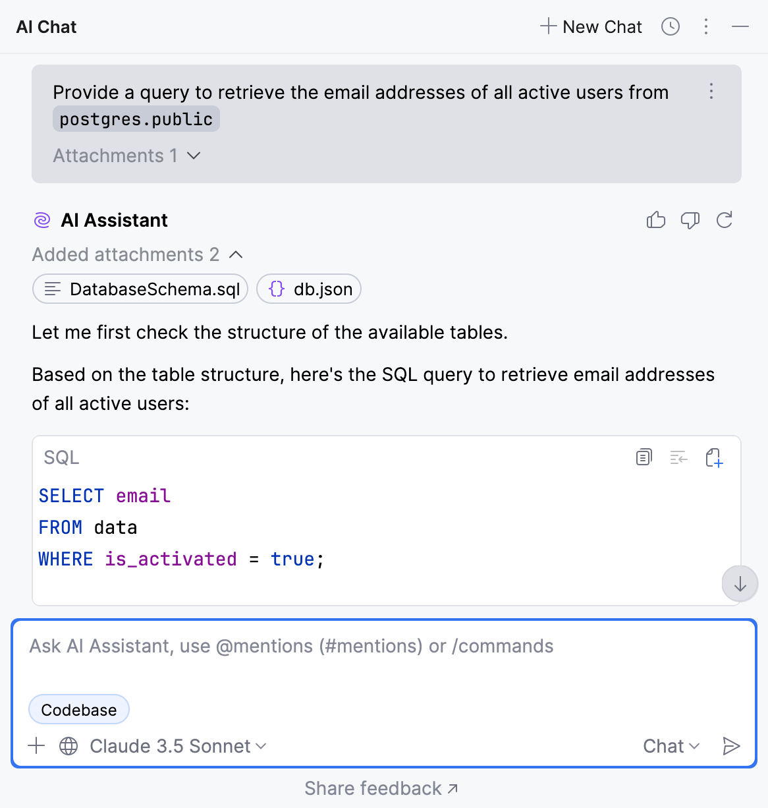Open chat history clock icon
The height and width of the screenshot is (808, 768).
coord(670,26)
